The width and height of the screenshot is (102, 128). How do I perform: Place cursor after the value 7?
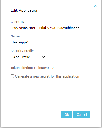54,68
